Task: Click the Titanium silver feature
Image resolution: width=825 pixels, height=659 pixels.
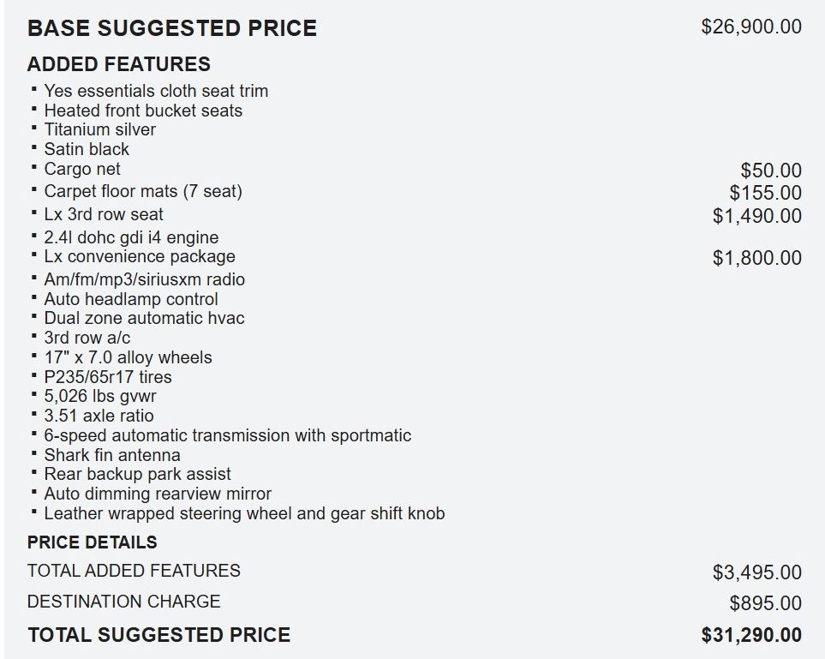Action: click(x=100, y=129)
